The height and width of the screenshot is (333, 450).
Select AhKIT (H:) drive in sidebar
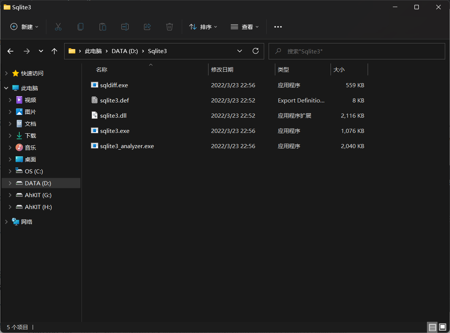pos(38,207)
